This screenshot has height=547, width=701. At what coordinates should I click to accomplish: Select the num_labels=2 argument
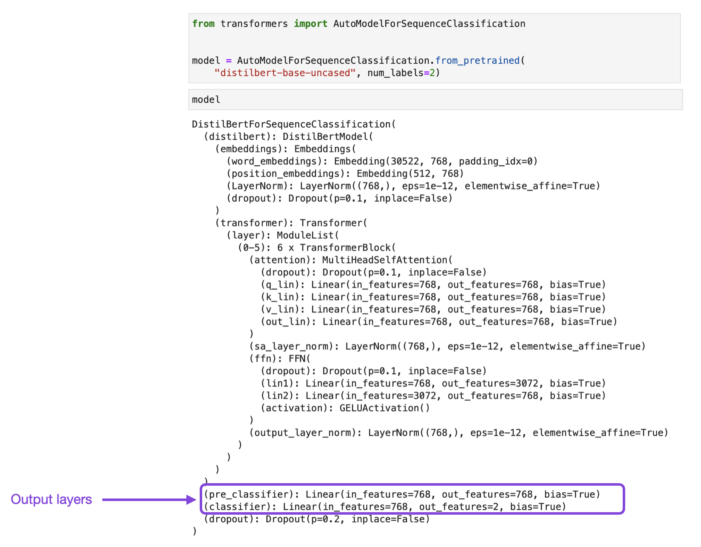point(401,73)
